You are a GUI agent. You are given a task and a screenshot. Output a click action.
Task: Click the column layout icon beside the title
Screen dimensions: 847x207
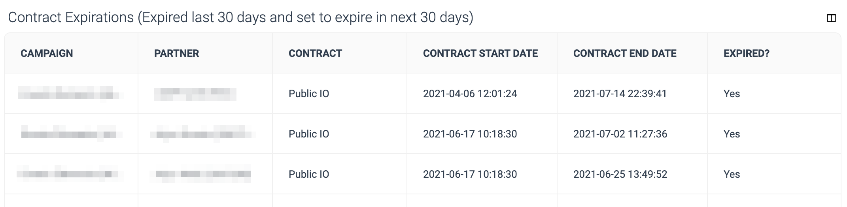point(831,18)
